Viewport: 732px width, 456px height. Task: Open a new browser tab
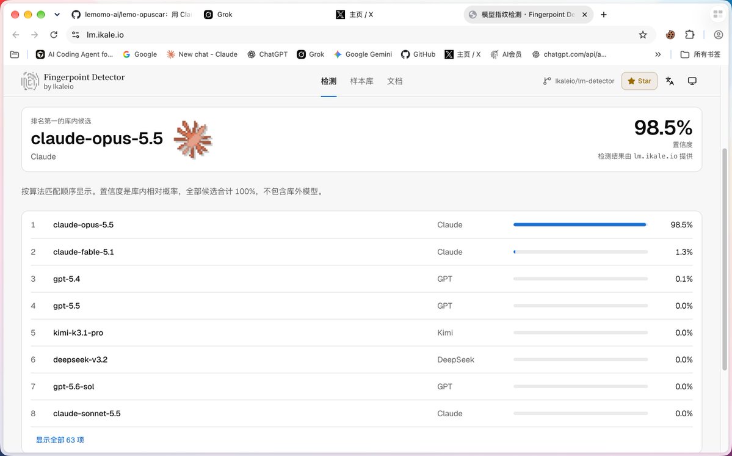pyautogui.click(x=604, y=15)
